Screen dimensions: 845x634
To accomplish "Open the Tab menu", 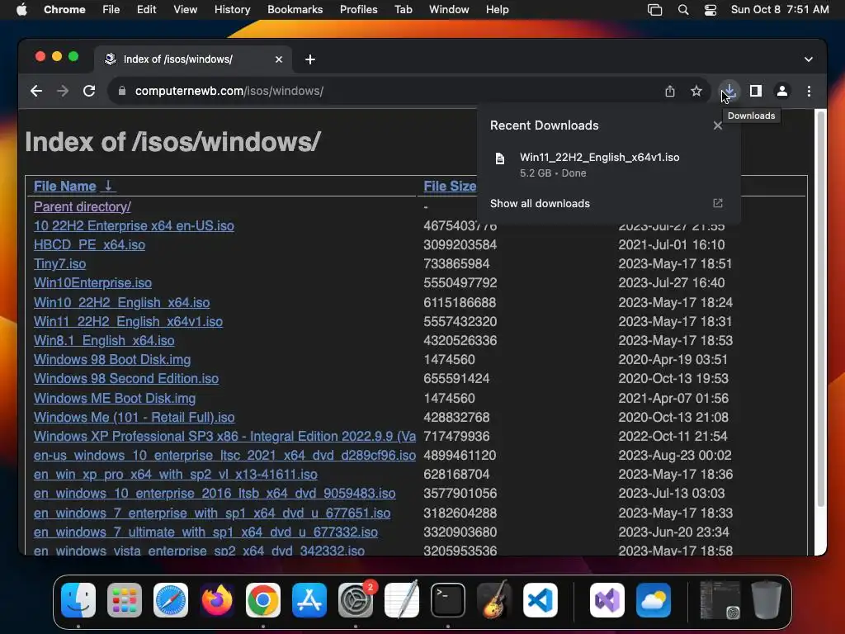I will click(x=403, y=10).
